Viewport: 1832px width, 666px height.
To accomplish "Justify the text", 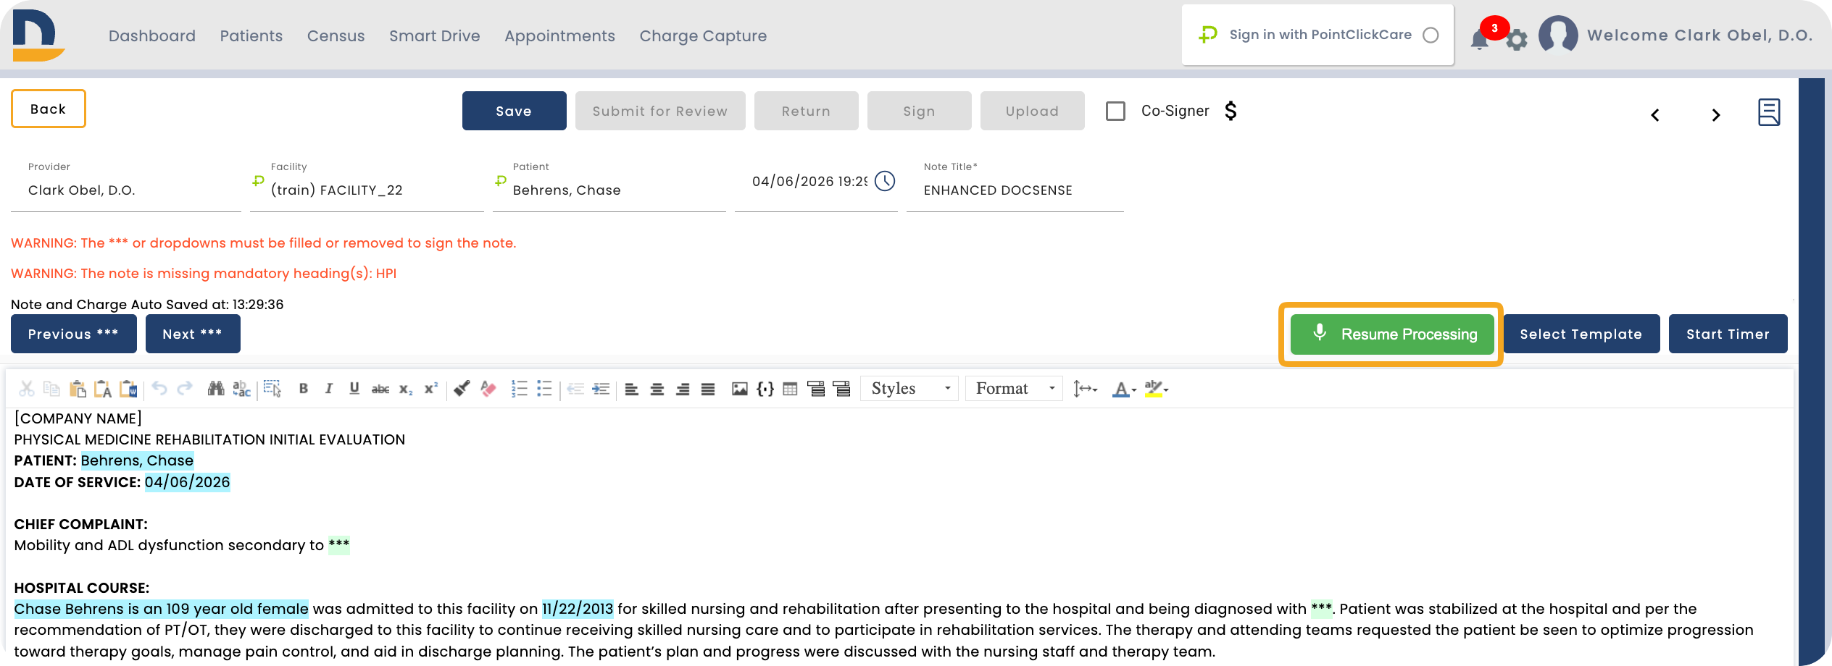I will point(708,389).
